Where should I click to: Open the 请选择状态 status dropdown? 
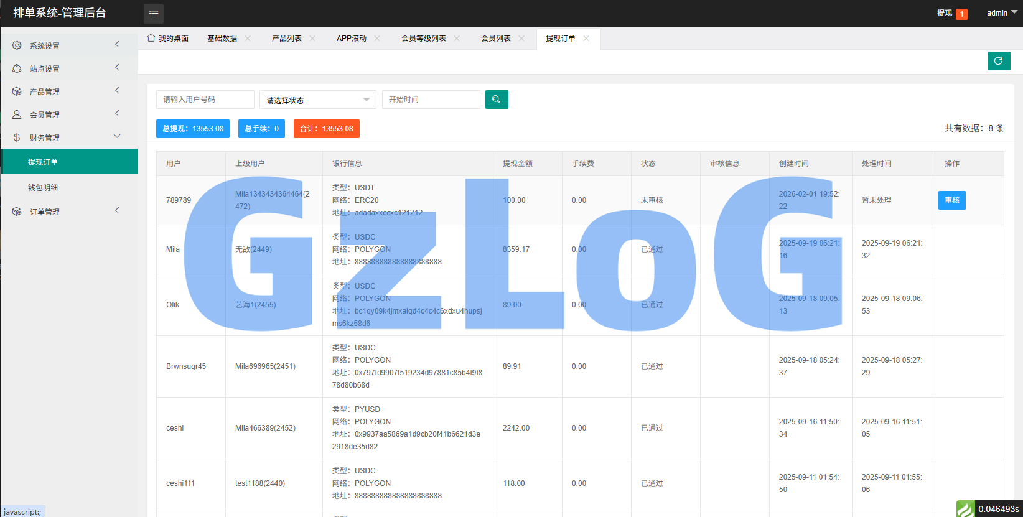[x=317, y=100]
